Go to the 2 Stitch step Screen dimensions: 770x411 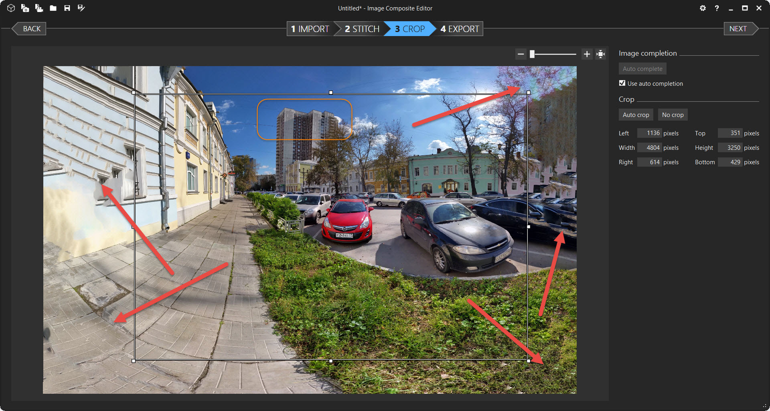[362, 29]
